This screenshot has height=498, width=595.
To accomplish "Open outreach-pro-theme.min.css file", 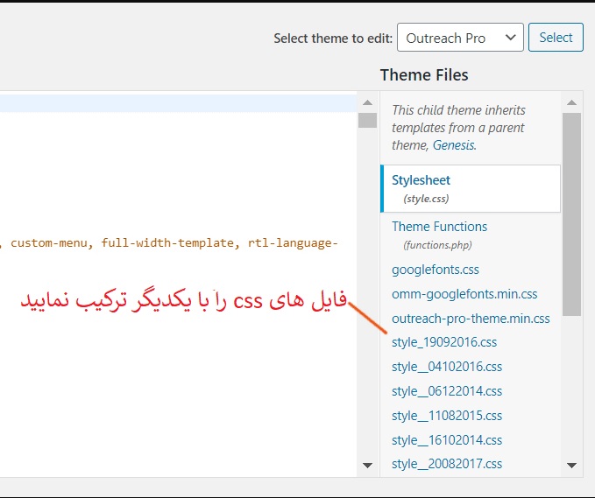I will (x=471, y=319).
